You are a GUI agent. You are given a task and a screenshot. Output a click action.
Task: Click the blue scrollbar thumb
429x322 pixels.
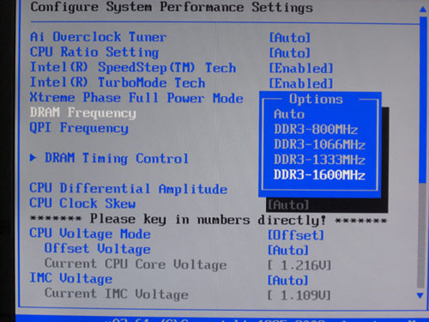(x=423, y=100)
